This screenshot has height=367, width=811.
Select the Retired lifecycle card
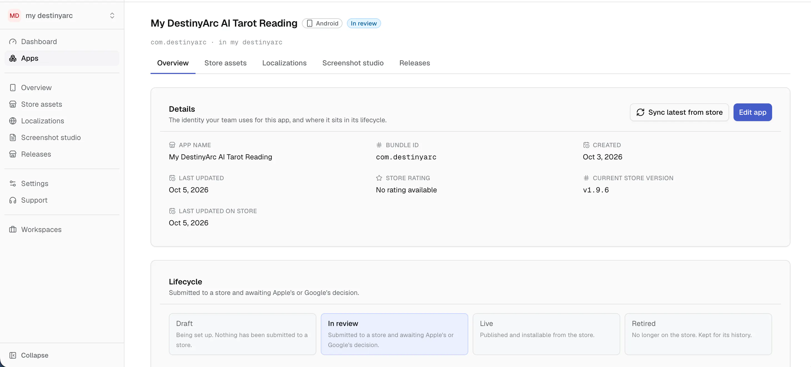tap(698, 334)
